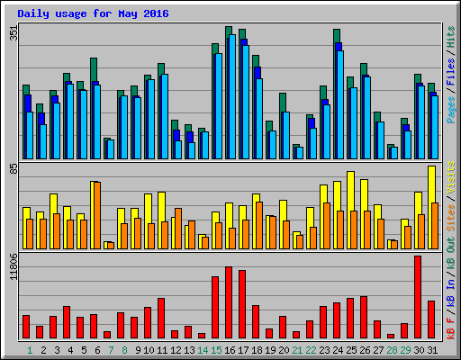
Task: Click the 'Sites' legend label
Action: click(x=451, y=218)
